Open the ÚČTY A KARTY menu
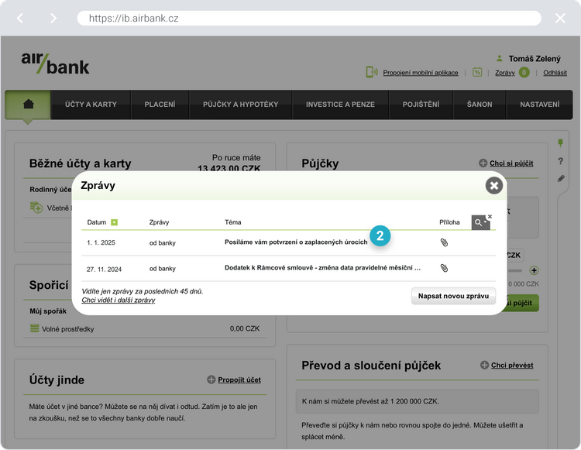 tap(91, 105)
